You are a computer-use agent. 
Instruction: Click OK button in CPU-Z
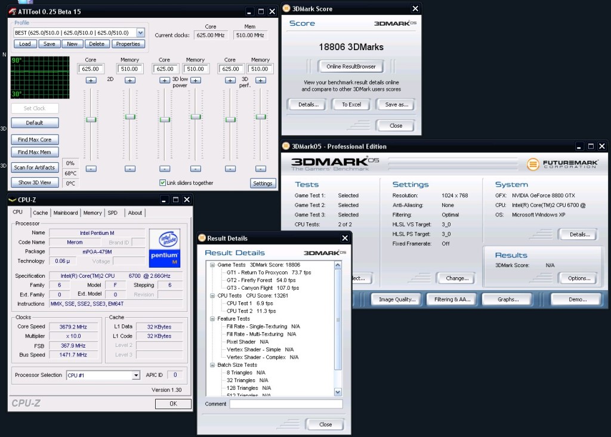click(x=173, y=404)
